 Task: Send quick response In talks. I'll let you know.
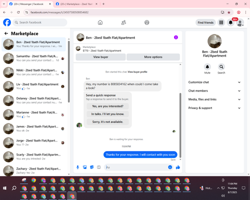tap(107, 114)
